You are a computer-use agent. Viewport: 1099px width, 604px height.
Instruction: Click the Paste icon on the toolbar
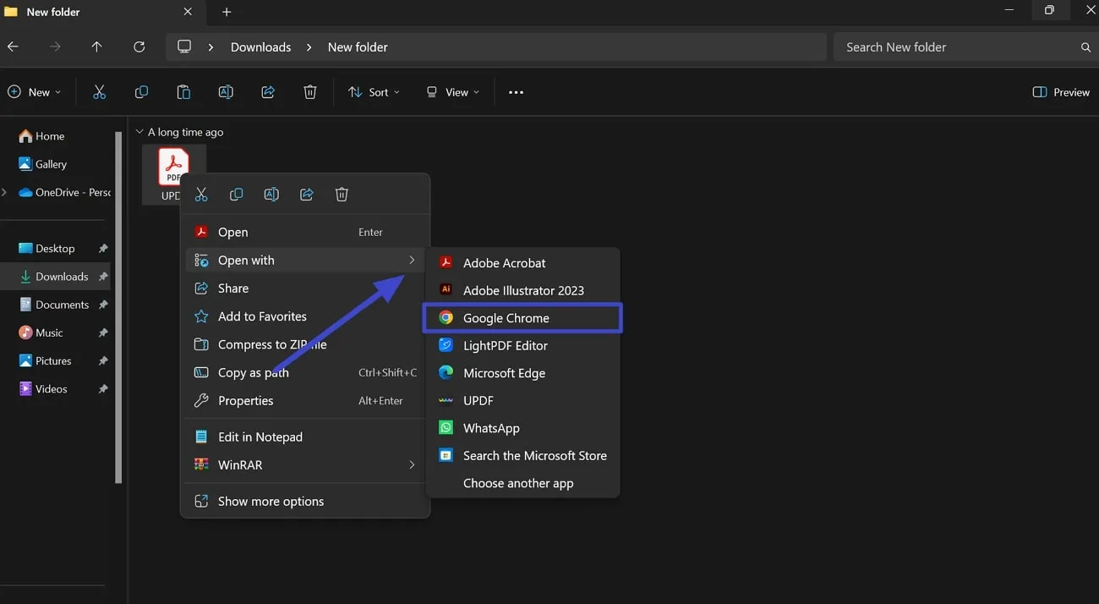[x=183, y=91]
